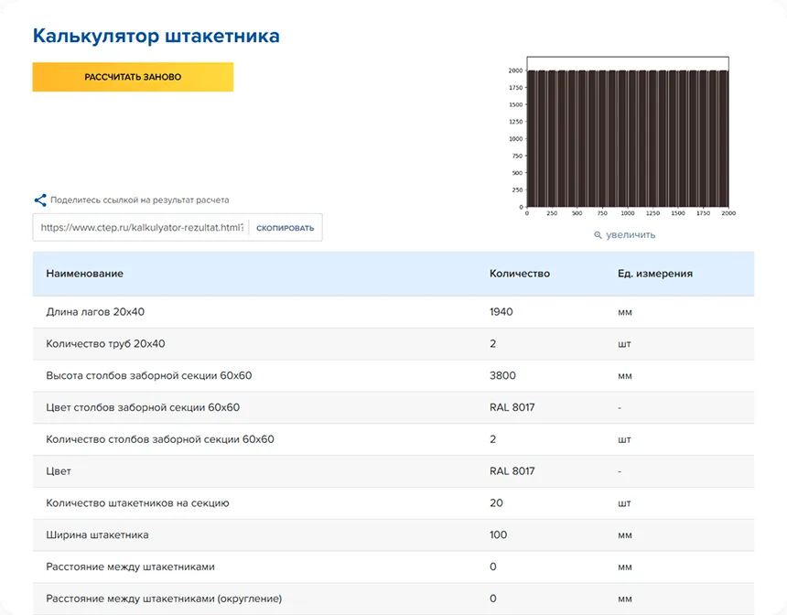Image resolution: width=787 pixels, height=615 pixels.
Task: Click the 3800 post height value
Action: (x=501, y=375)
